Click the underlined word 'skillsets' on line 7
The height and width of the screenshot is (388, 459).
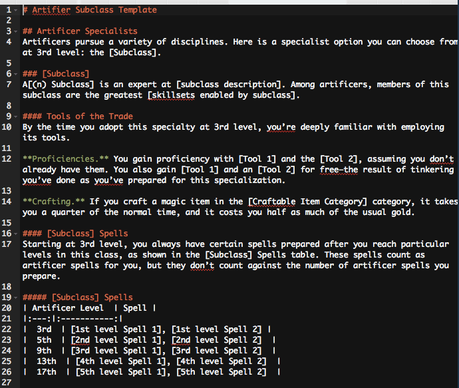coord(171,95)
